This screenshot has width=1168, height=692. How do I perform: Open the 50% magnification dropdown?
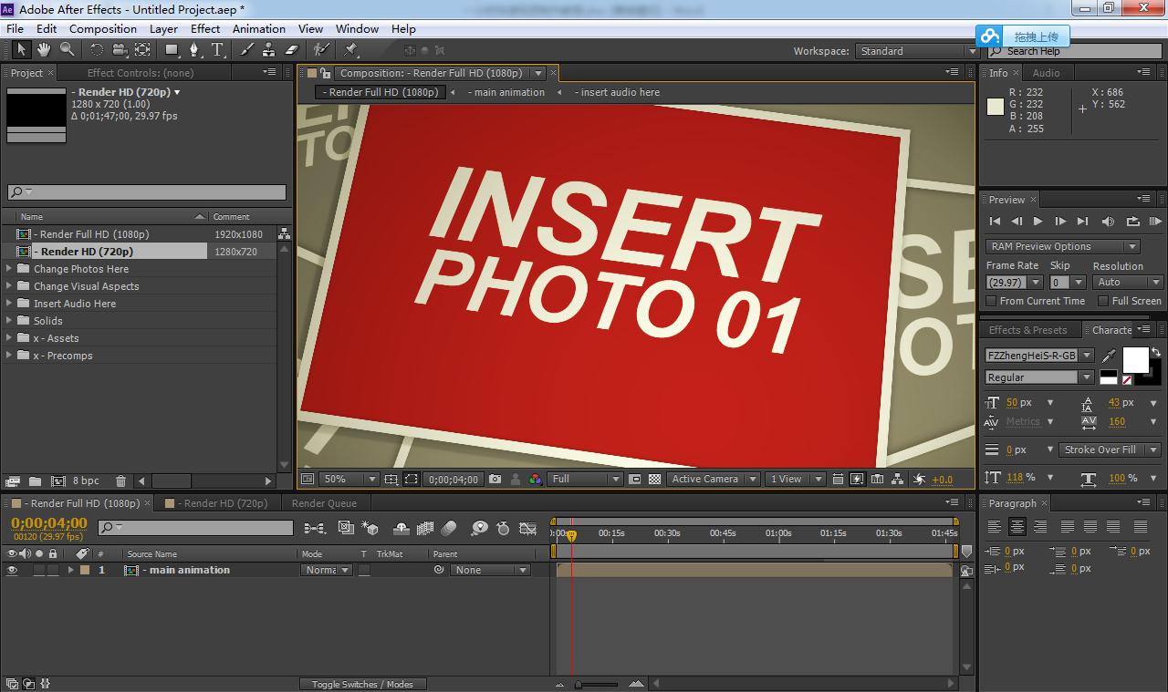348,479
